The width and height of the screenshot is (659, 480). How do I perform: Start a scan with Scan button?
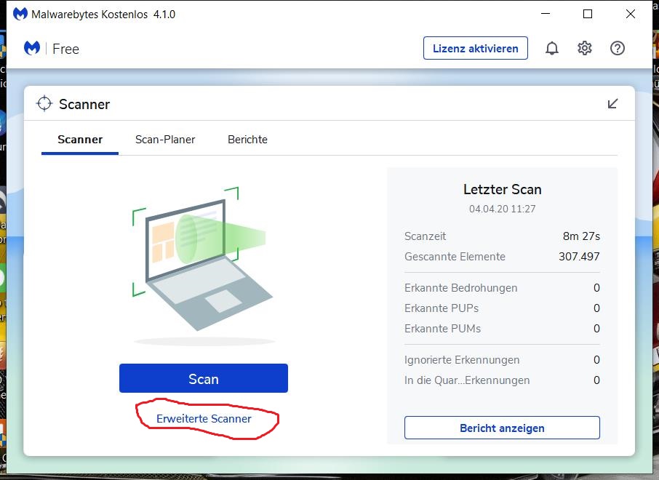[x=204, y=378]
